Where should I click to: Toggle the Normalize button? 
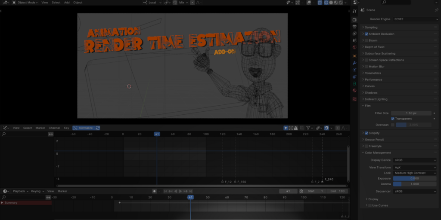[84, 128]
